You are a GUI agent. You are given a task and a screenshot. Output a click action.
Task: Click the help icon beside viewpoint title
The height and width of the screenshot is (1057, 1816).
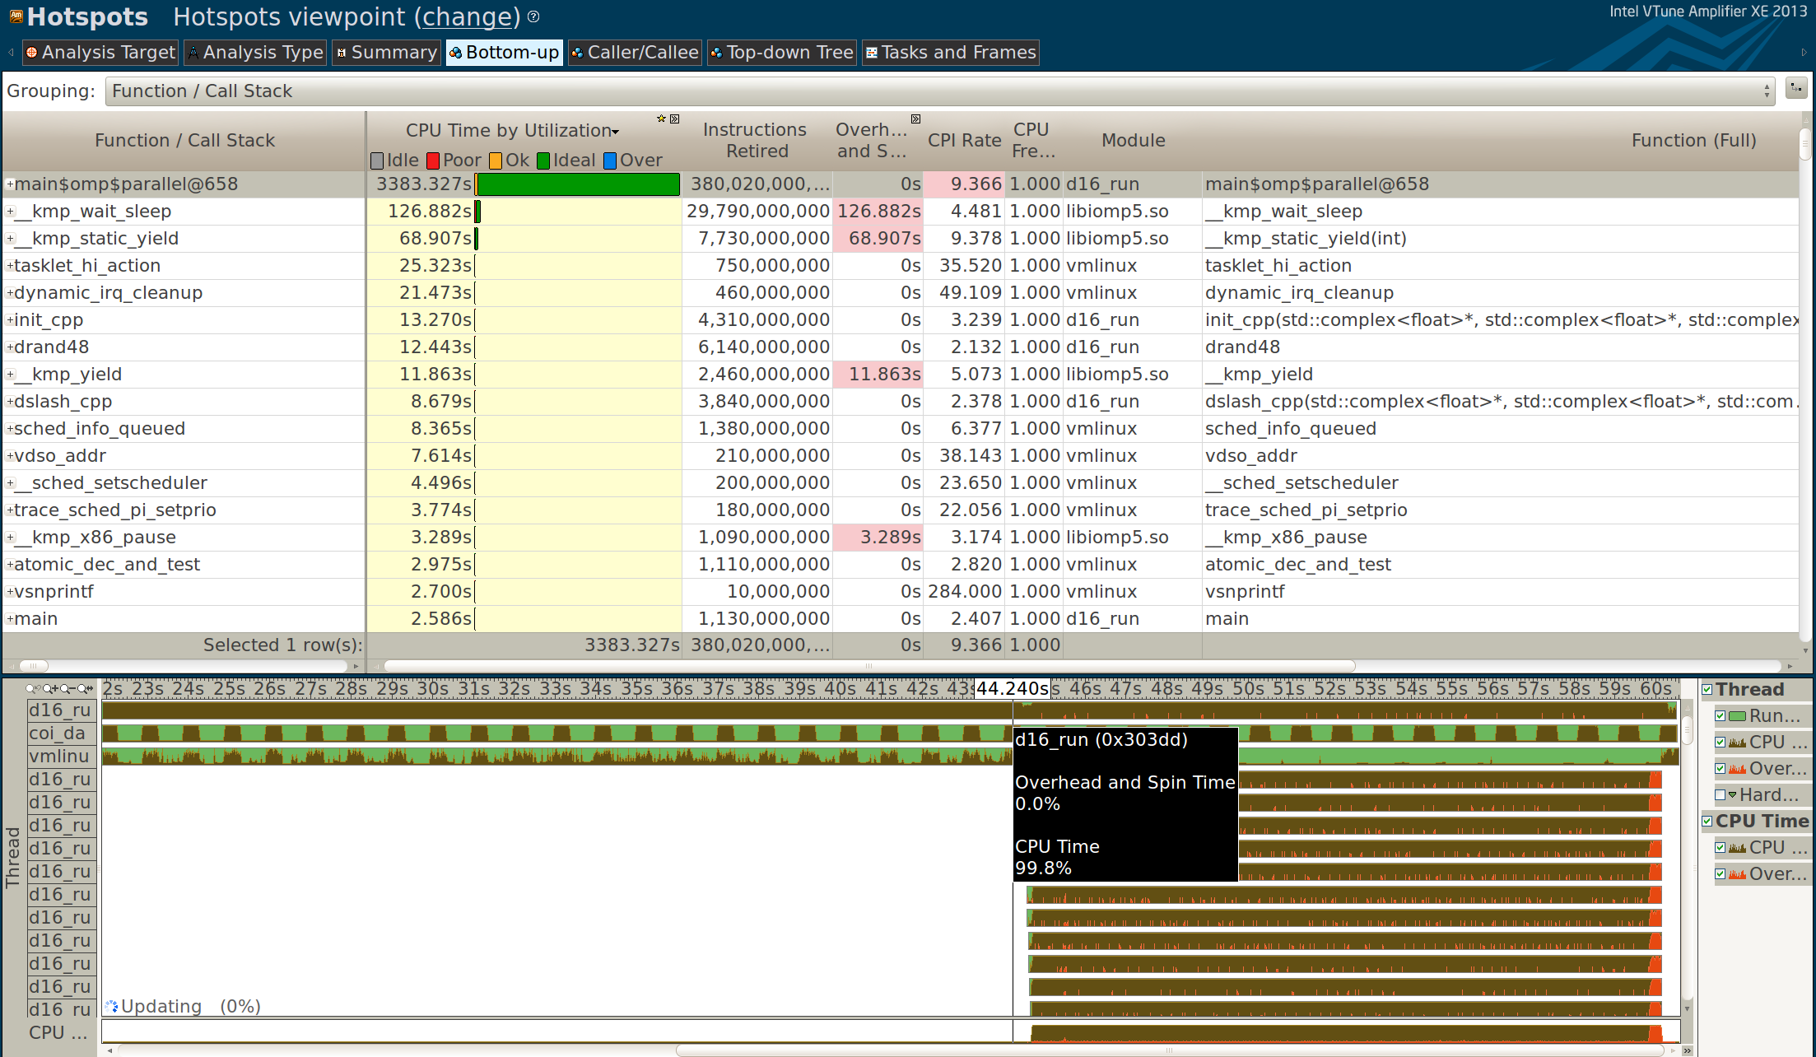(533, 16)
